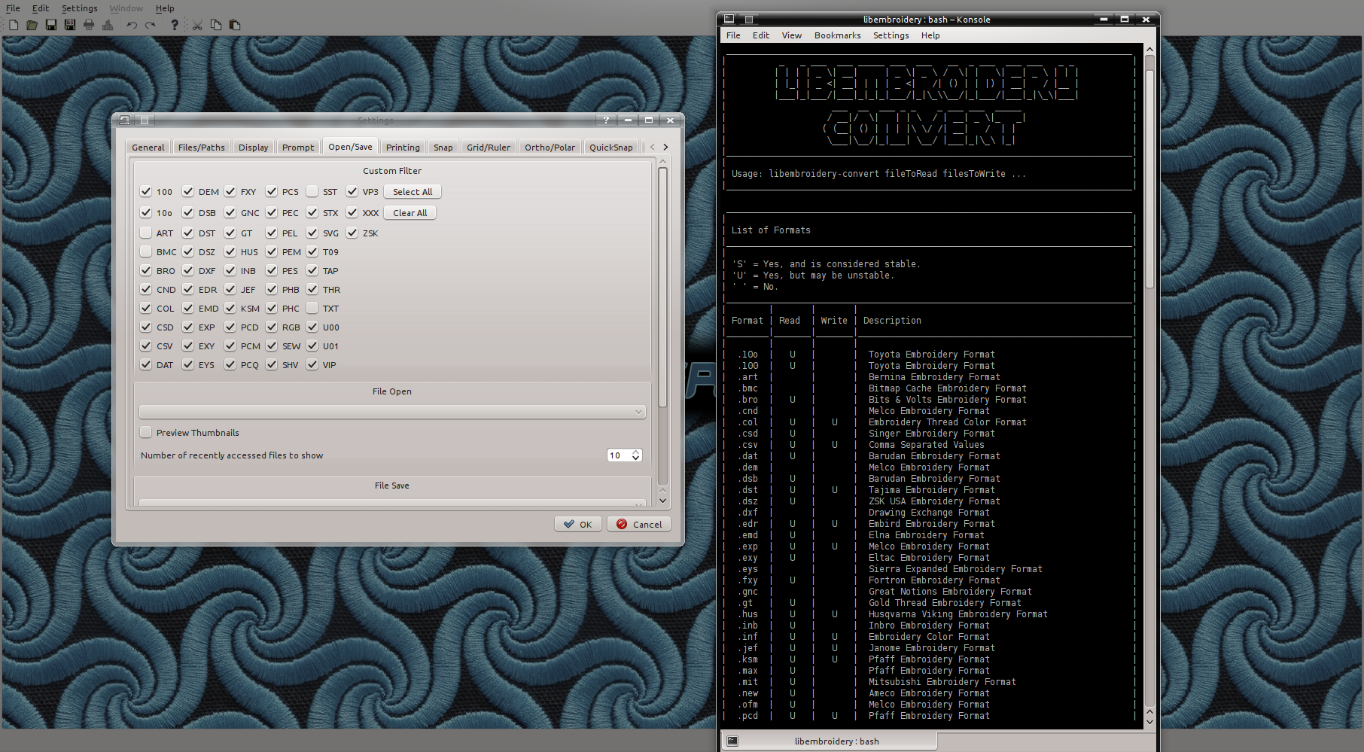Viewport: 1364px width, 752px height.
Task: Switch to the Files/Paths tab
Action: (201, 148)
